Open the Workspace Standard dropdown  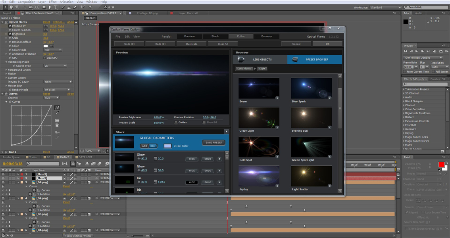click(385, 8)
